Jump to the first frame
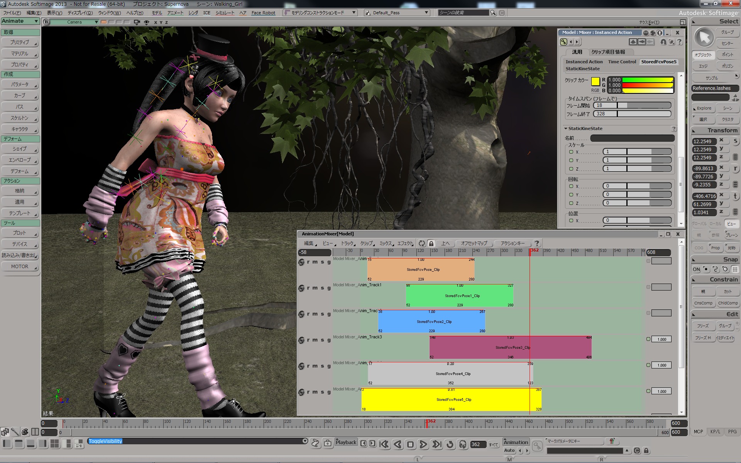741x463 pixels. (x=384, y=444)
